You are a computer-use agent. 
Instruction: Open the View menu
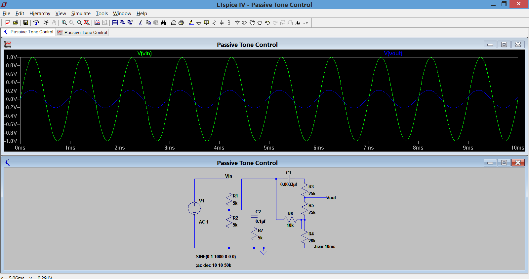61,14
